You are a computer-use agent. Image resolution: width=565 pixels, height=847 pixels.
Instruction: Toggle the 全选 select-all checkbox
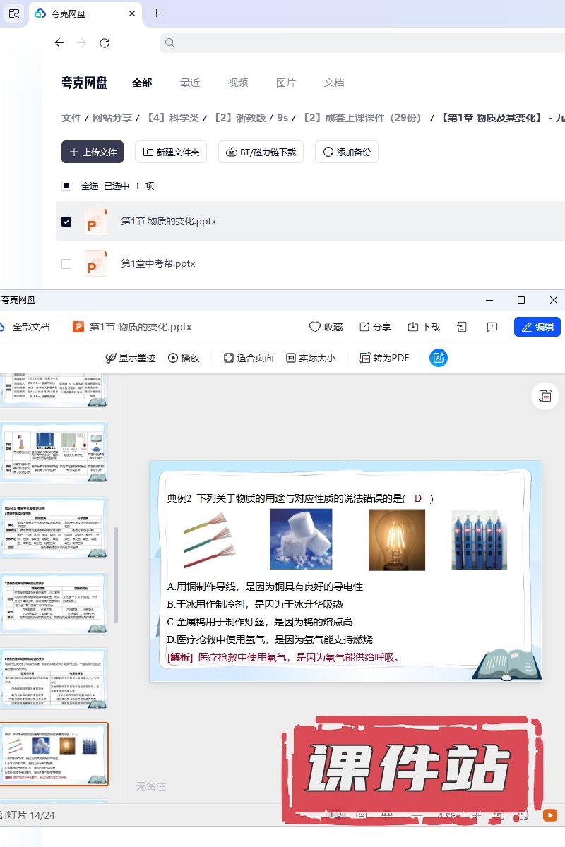point(66,186)
